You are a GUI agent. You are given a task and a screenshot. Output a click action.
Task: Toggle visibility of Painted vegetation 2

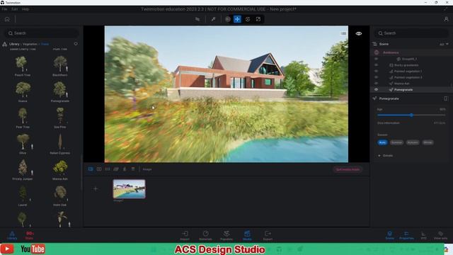(x=376, y=77)
